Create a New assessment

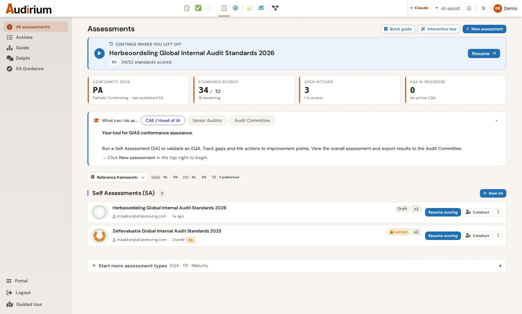click(x=484, y=29)
